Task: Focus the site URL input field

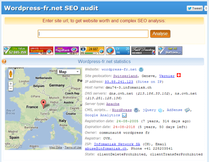Action: click(93, 34)
